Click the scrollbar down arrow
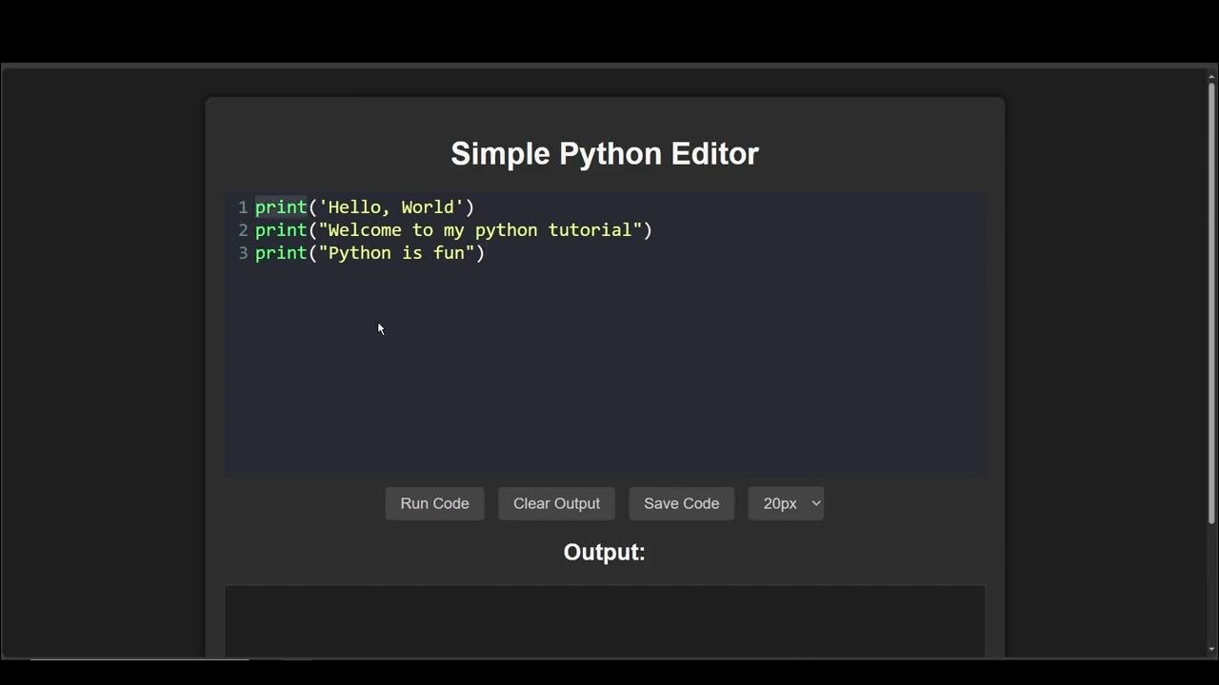Image resolution: width=1219 pixels, height=685 pixels. tap(1211, 650)
